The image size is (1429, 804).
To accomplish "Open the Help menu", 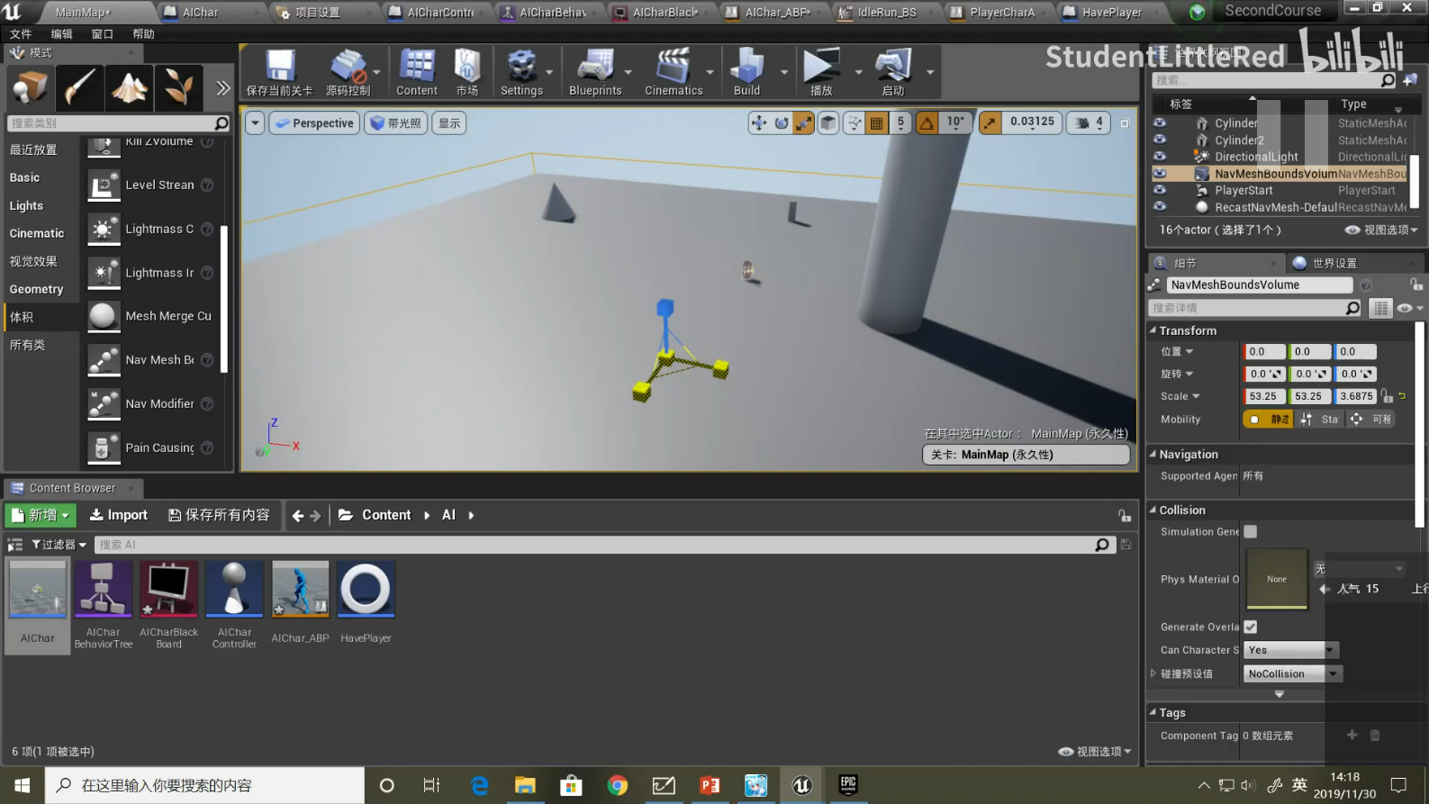I will (x=143, y=34).
